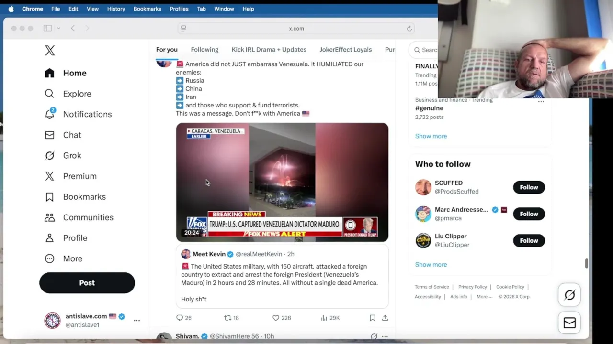
Task: Expand footer More links
Action: point(484,297)
